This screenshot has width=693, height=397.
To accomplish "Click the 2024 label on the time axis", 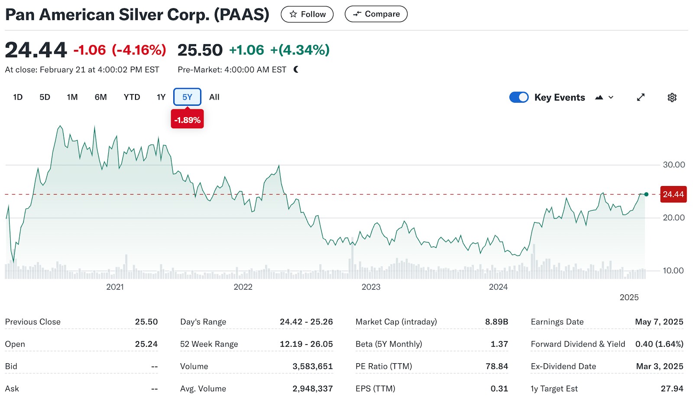I will coord(498,287).
